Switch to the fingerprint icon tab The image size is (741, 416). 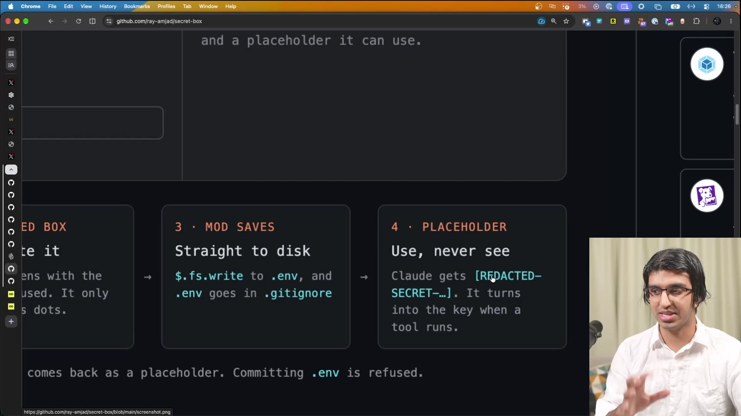[11, 257]
